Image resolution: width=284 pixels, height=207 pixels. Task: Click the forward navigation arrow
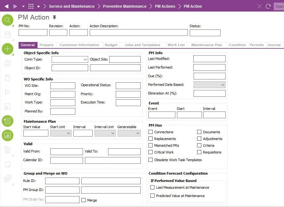coord(15,6)
